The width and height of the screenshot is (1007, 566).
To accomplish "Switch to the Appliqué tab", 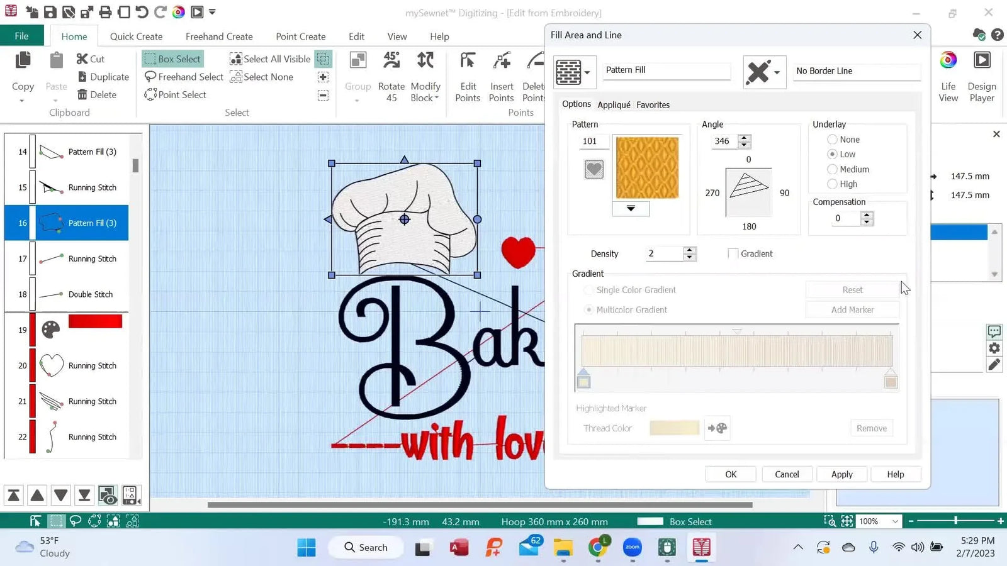I will pos(614,104).
